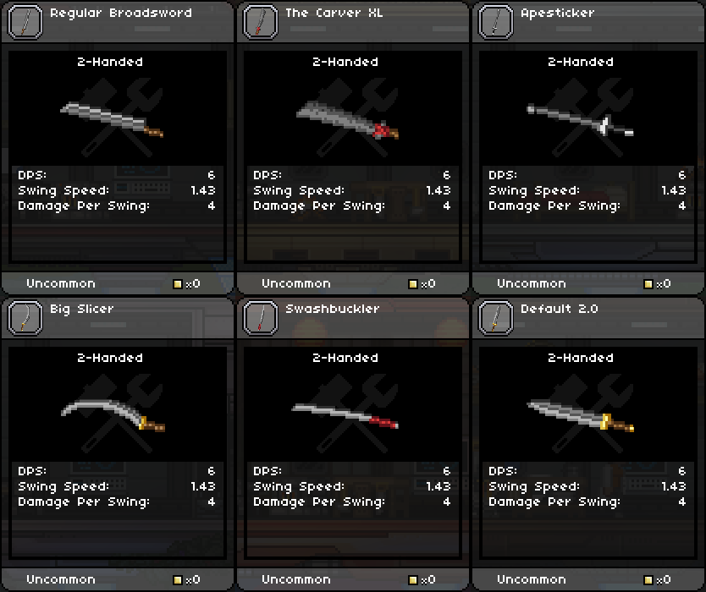The image size is (706, 592).
Task: Select the curved Big Slicer blade image
Action: tap(113, 415)
